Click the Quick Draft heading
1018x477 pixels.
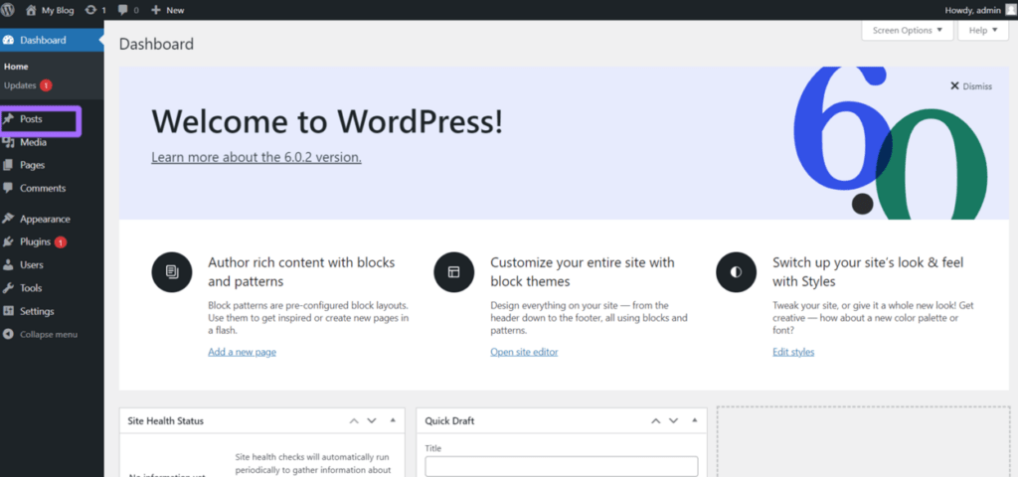(449, 421)
